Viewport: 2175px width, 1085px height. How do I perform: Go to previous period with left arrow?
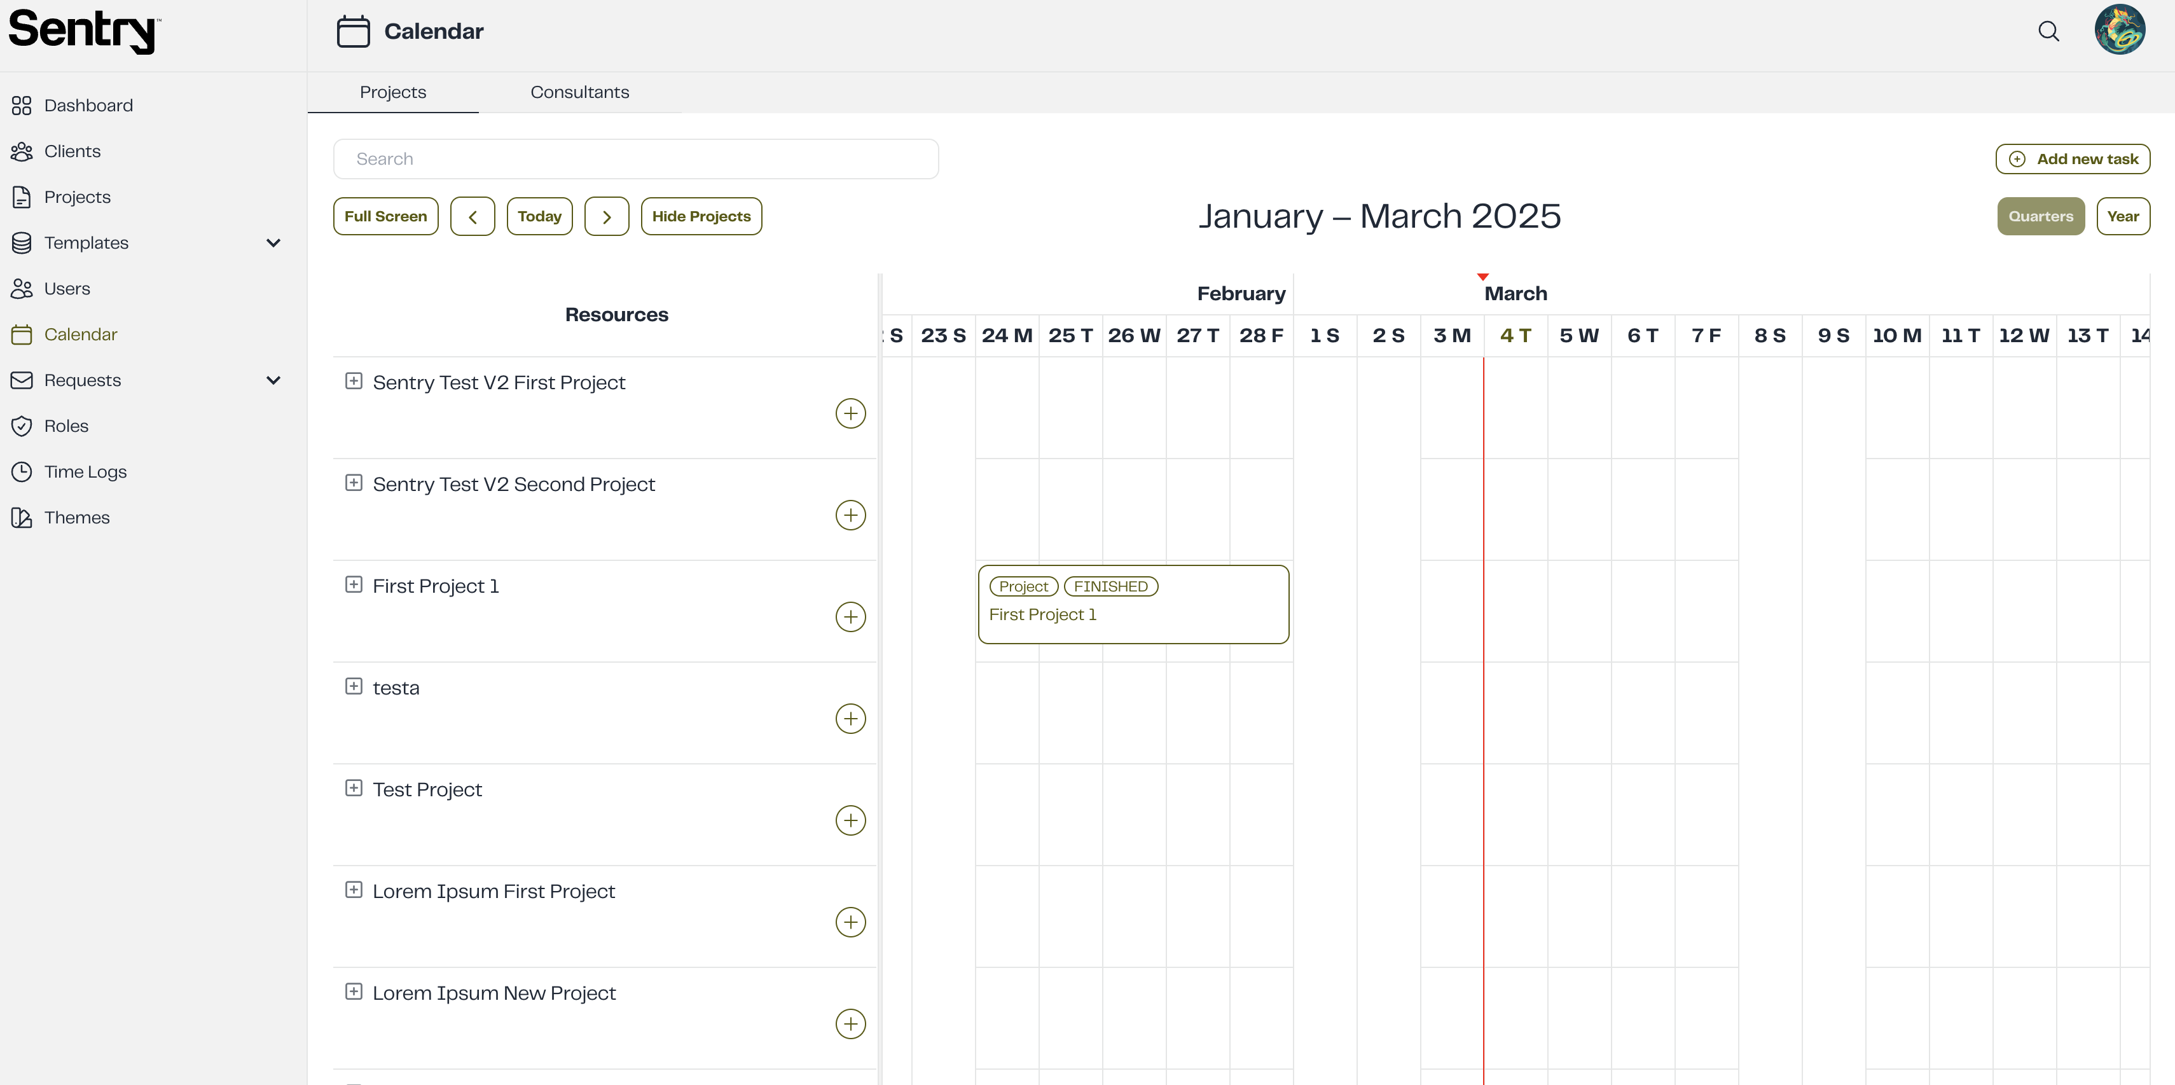pos(473,216)
